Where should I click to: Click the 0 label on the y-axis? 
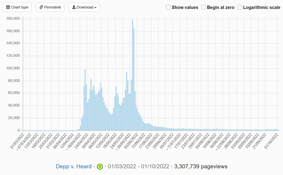(19, 130)
